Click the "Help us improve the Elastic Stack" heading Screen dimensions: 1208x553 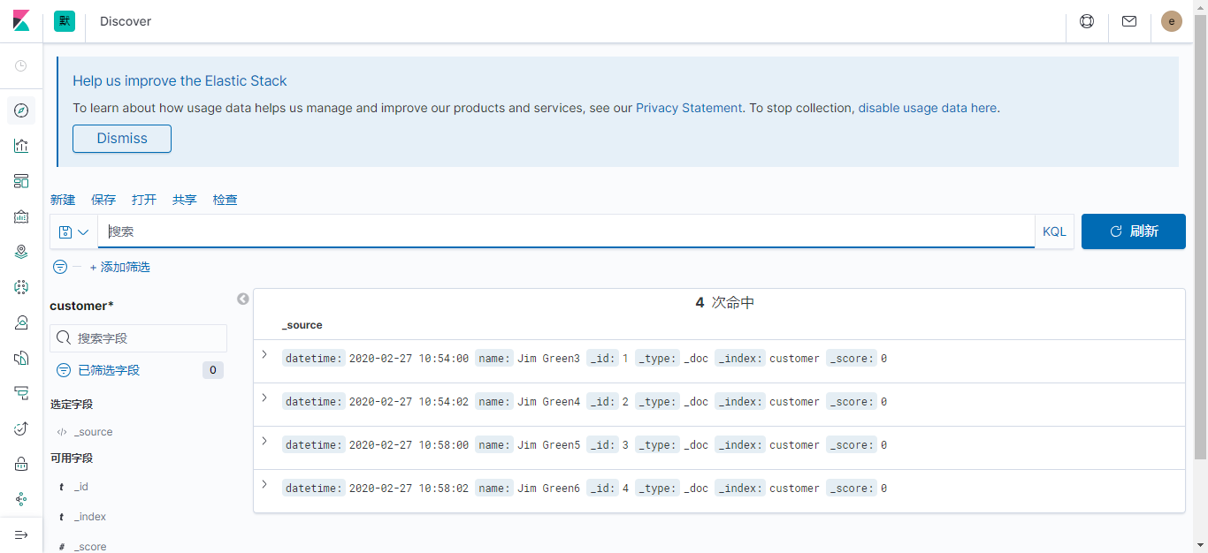click(x=180, y=81)
